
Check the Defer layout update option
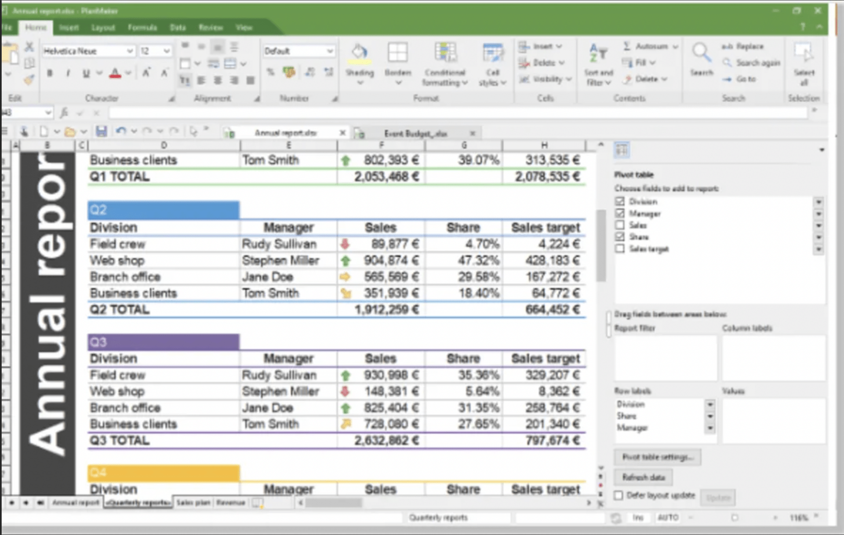pyautogui.click(x=619, y=495)
